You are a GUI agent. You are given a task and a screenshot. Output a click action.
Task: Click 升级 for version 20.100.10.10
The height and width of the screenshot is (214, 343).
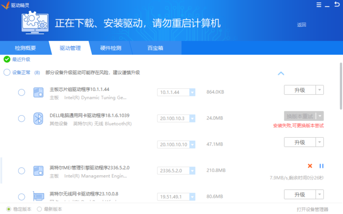point(300,142)
